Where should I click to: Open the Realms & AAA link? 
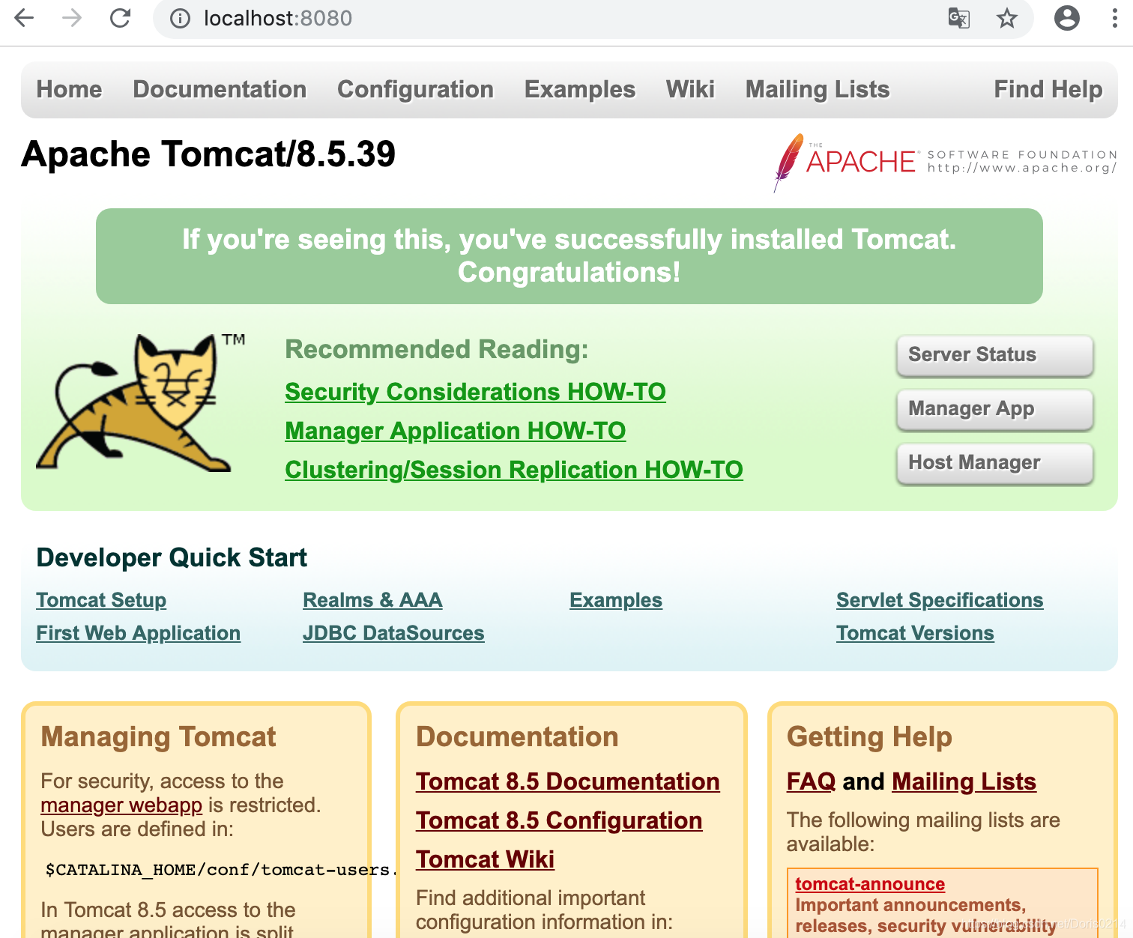pyautogui.click(x=372, y=600)
